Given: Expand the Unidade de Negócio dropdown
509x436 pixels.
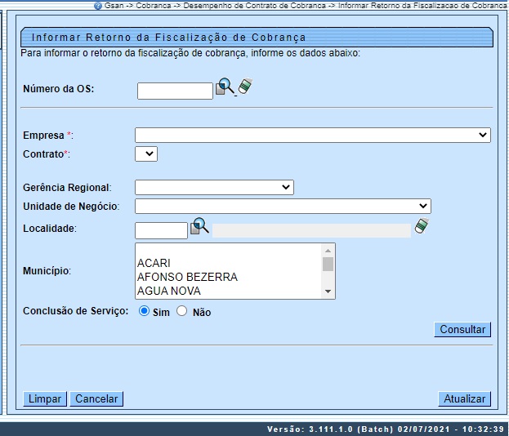Looking at the screenshot, I should (283, 206).
